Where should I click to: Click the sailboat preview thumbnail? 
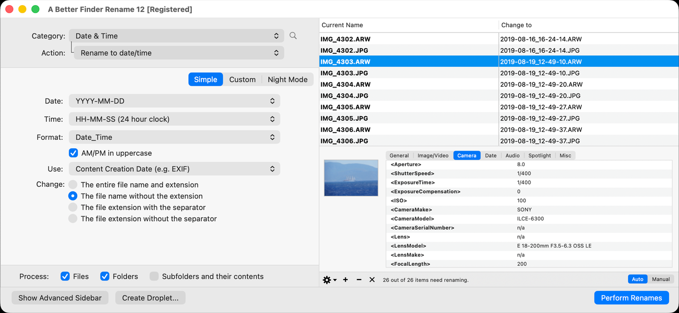pos(351,178)
